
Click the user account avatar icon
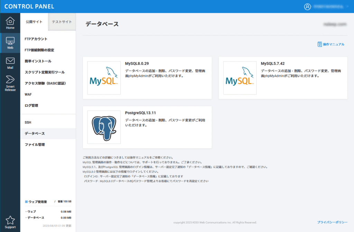[x=307, y=7]
